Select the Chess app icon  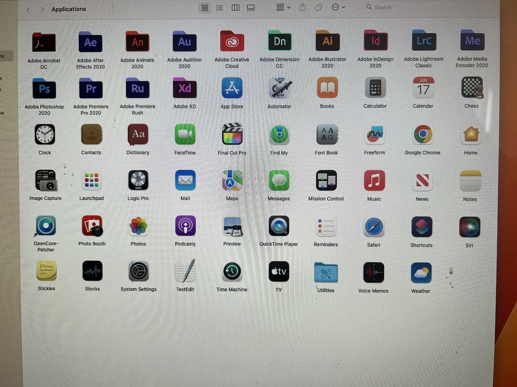(x=472, y=87)
